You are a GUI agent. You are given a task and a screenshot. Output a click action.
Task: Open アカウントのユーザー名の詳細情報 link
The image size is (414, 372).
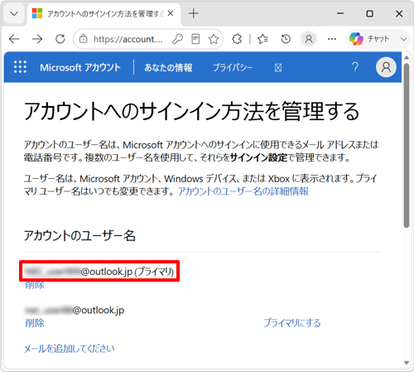click(243, 191)
